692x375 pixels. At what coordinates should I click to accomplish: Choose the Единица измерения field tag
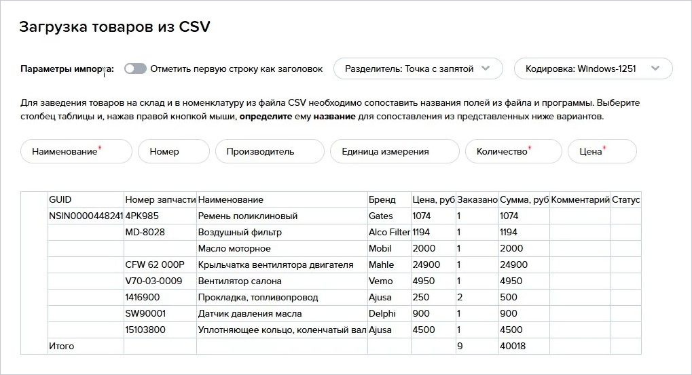click(x=395, y=151)
